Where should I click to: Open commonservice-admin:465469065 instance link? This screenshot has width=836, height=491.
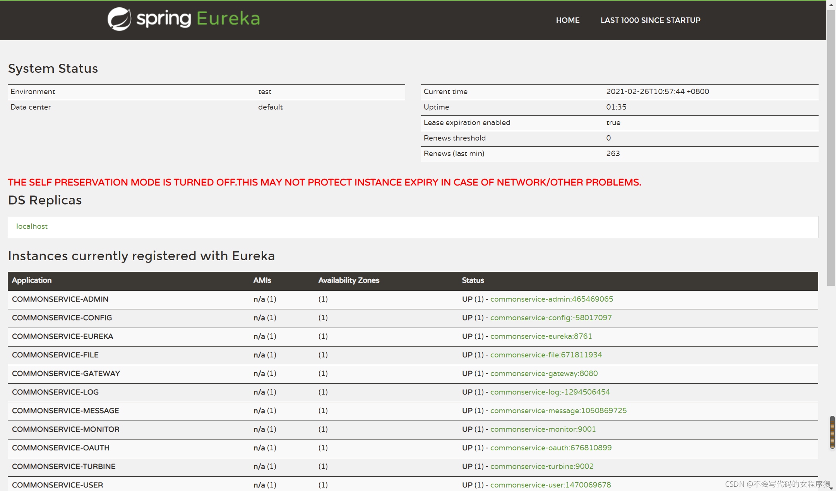pyautogui.click(x=552, y=299)
